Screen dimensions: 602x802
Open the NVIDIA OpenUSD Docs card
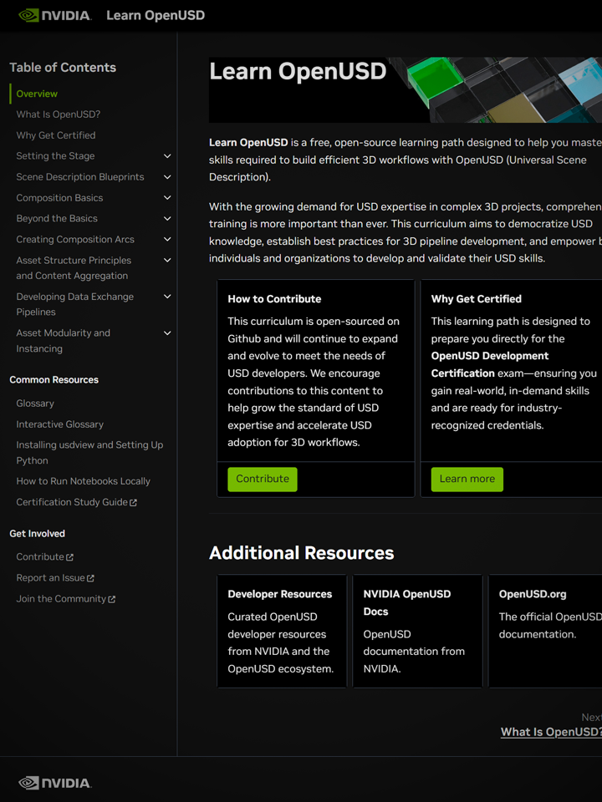(x=418, y=632)
